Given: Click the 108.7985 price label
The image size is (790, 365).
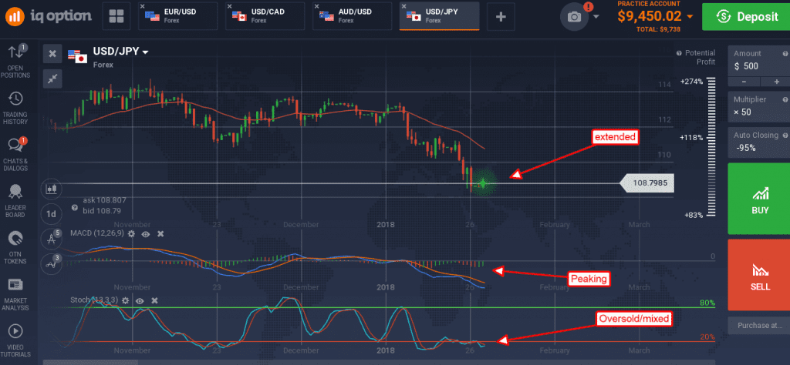Looking at the screenshot, I should 647,183.
